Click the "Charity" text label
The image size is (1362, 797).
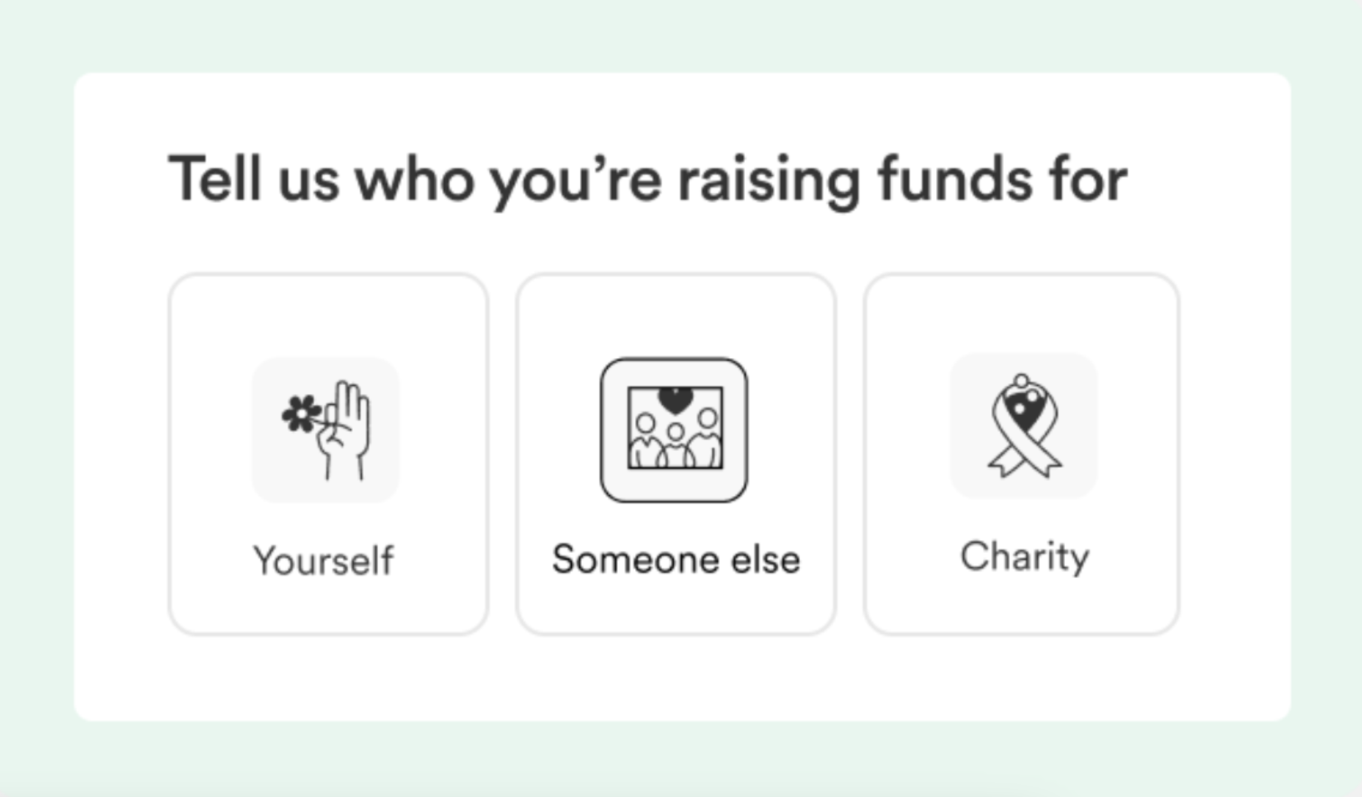click(x=1024, y=557)
